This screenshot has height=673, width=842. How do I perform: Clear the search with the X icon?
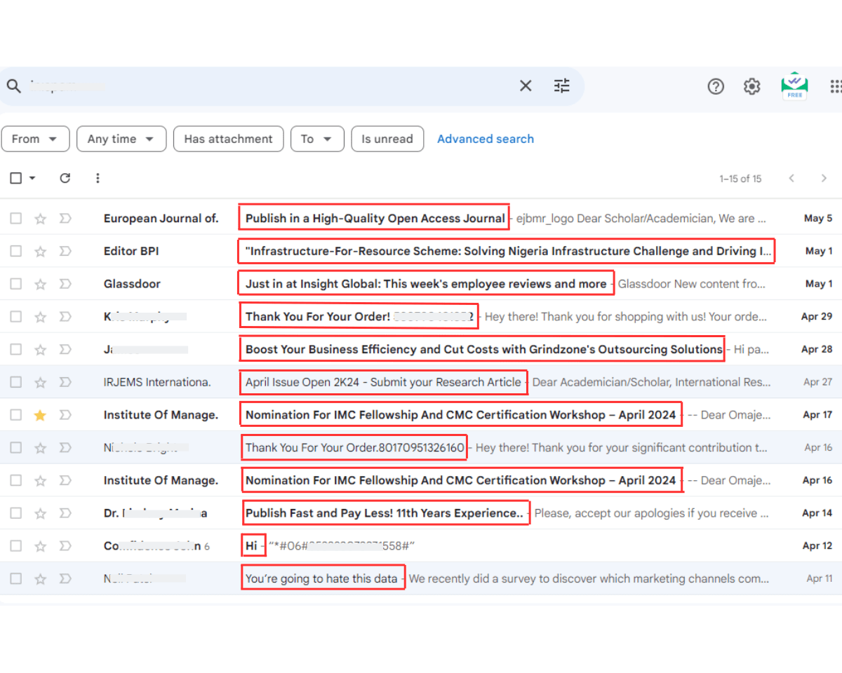[526, 86]
